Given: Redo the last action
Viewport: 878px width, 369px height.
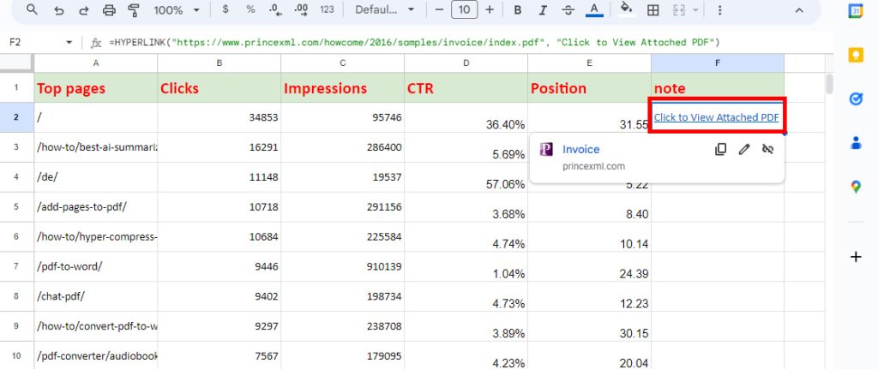Looking at the screenshot, I should pos(84,10).
